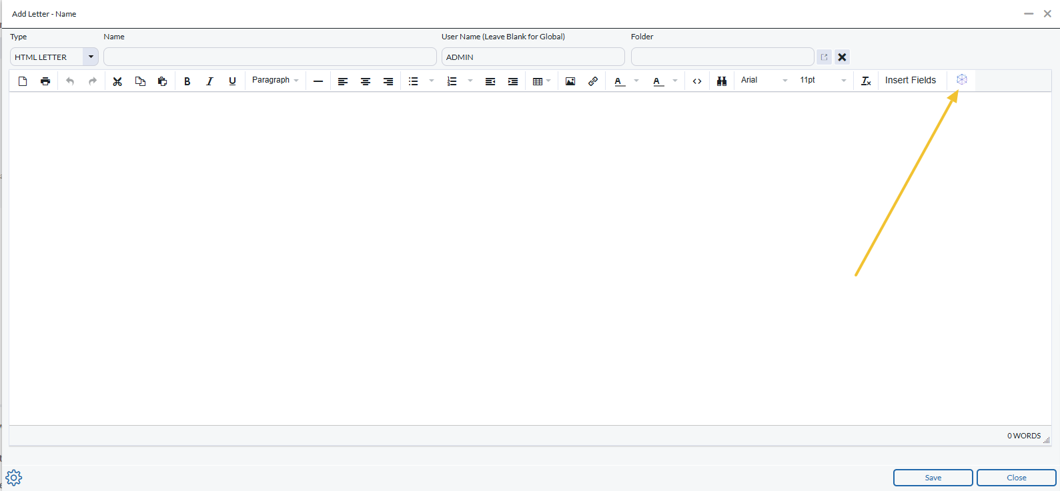Open the 11pt font size dropdown
This screenshot has height=491, width=1060.
tap(823, 81)
